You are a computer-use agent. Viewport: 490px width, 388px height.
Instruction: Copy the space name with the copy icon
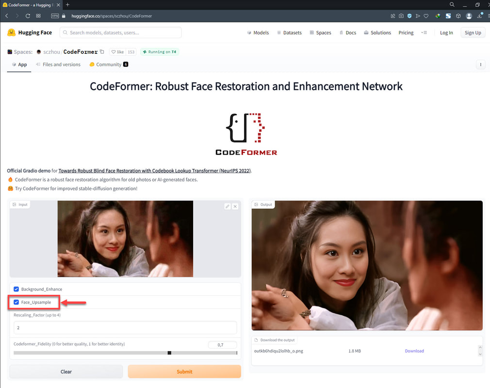(102, 52)
